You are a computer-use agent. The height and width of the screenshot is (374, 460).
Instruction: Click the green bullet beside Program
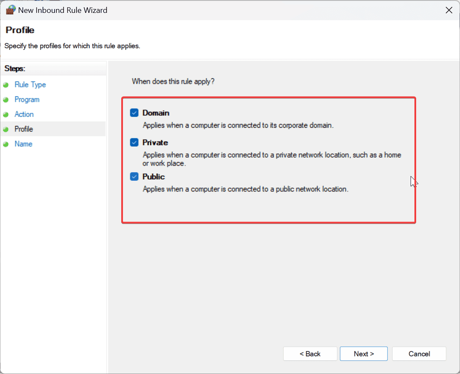6,100
